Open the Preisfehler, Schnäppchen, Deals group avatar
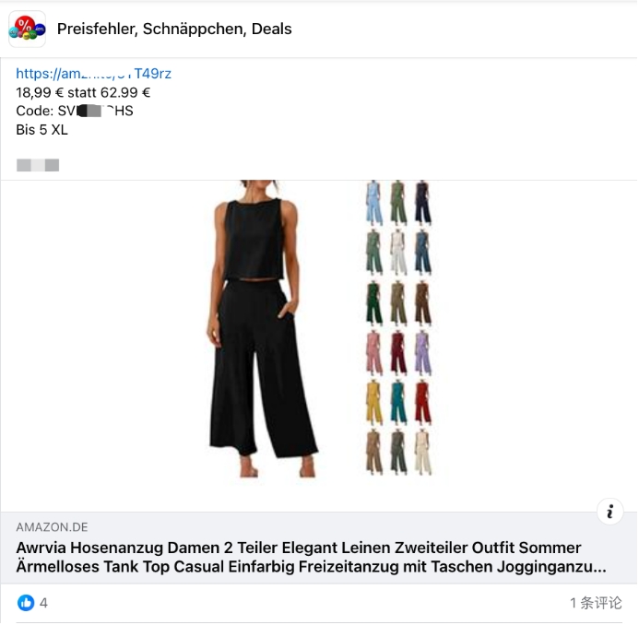The width and height of the screenshot is (639, 625). click(27, 29)
